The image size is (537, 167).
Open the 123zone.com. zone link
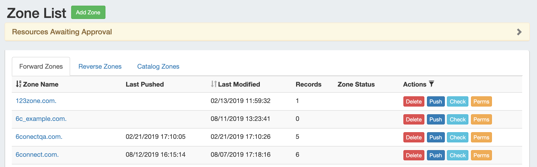click(x=36, y=101)
